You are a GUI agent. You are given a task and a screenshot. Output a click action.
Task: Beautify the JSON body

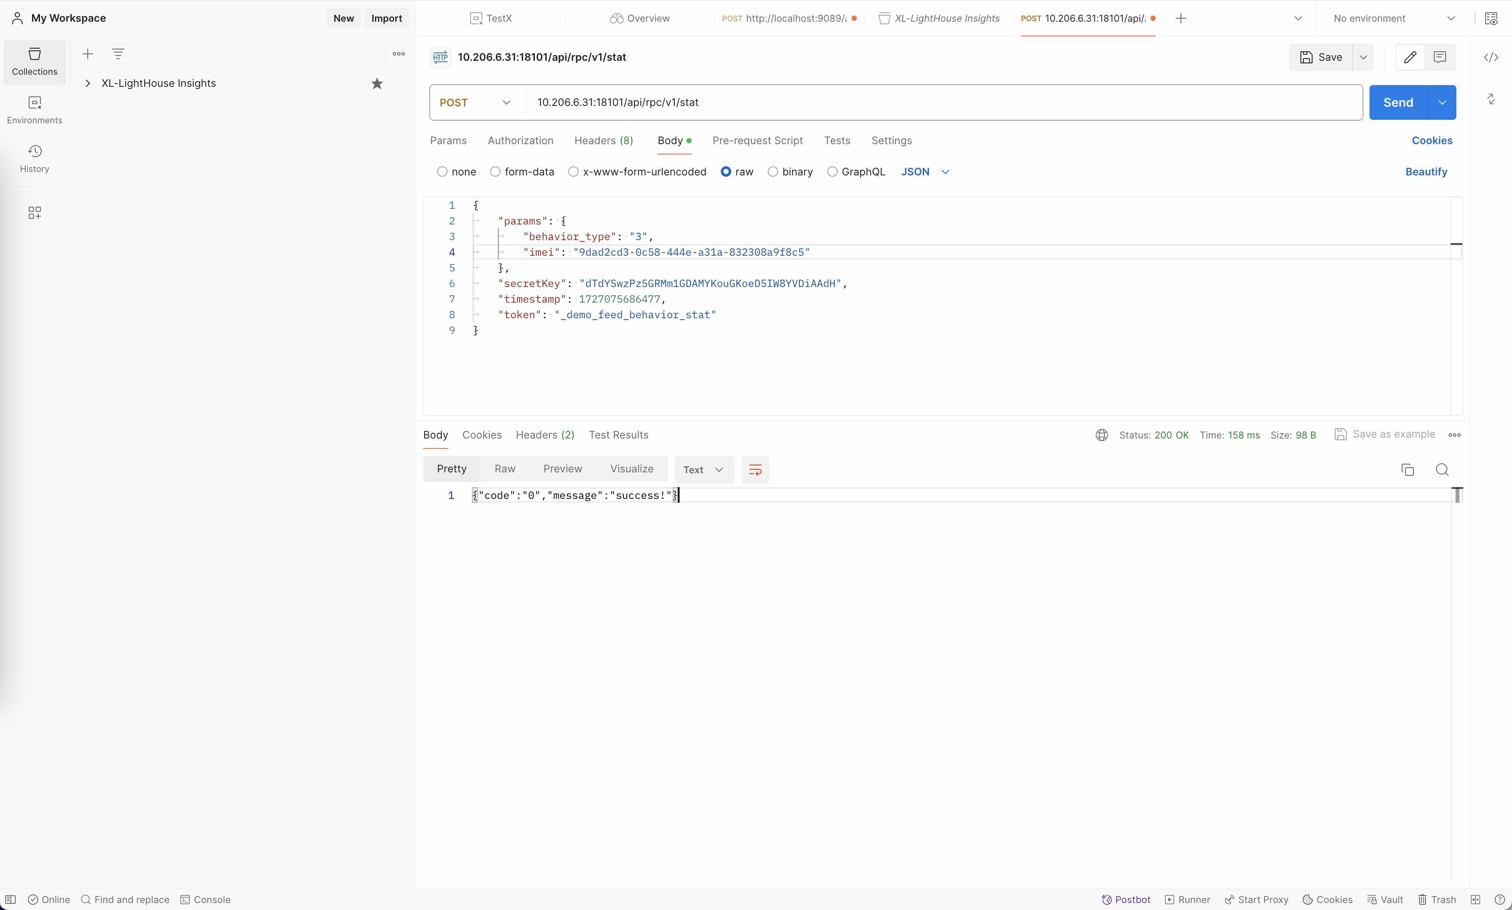tap(1426, 171)
